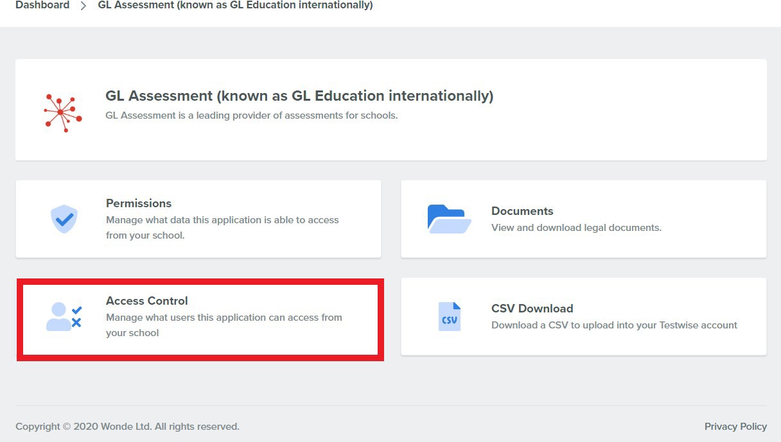The height and width of the screenshot is (442, 781).
Task: Click the Access Control user icon
Action: point(64,316)
